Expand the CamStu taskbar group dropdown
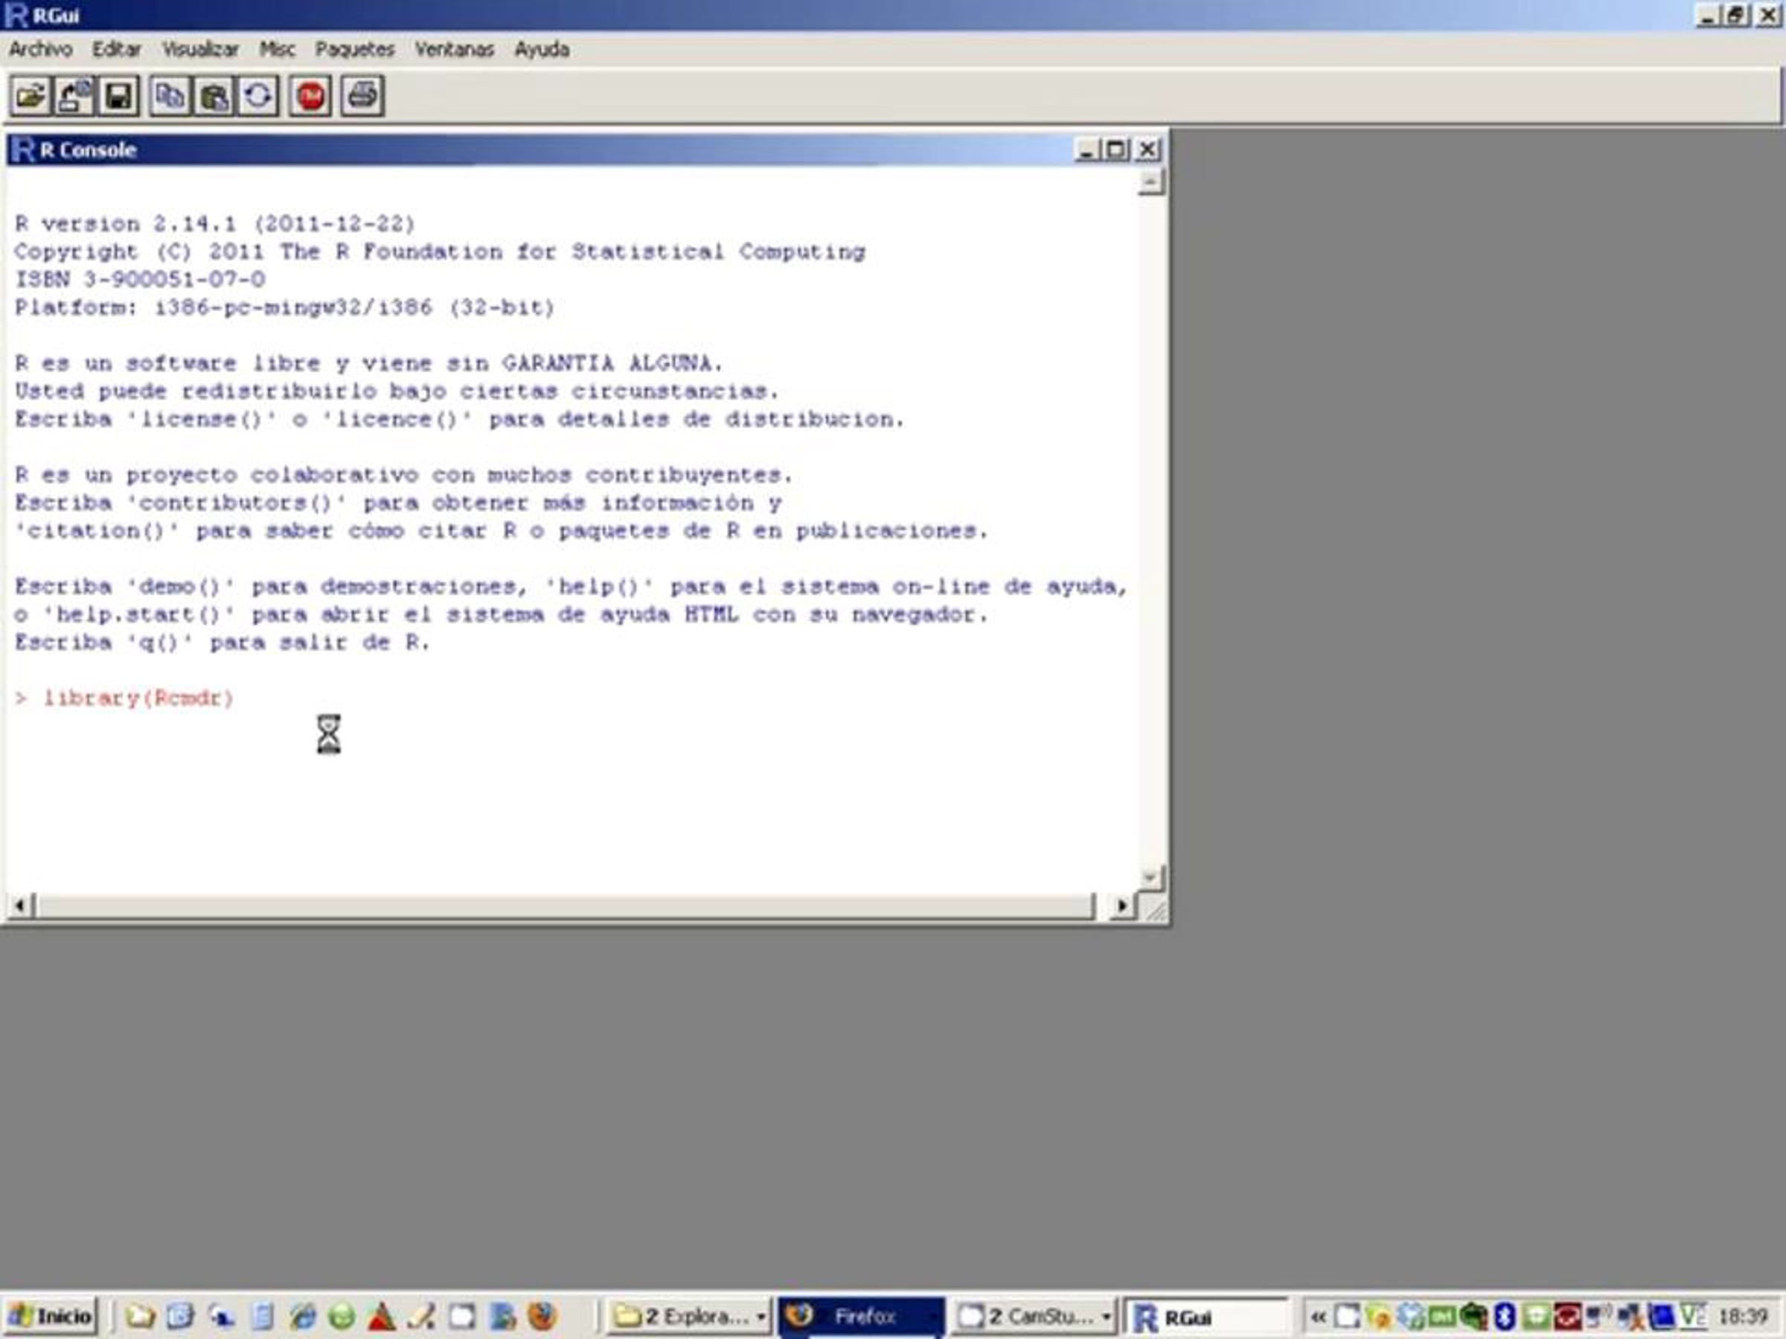 [1106, 1317]
